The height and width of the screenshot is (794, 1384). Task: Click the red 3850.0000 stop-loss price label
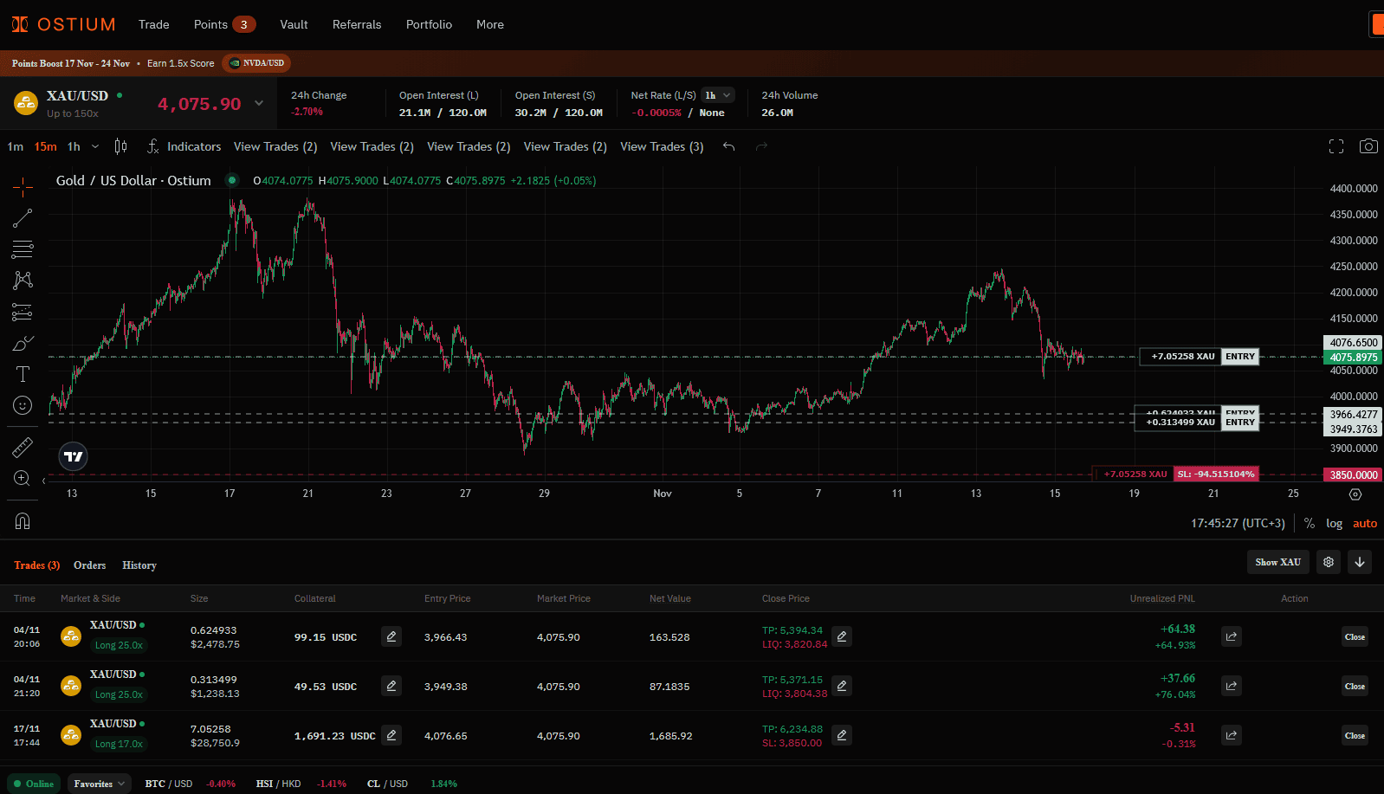click(x=1353, y=474)
